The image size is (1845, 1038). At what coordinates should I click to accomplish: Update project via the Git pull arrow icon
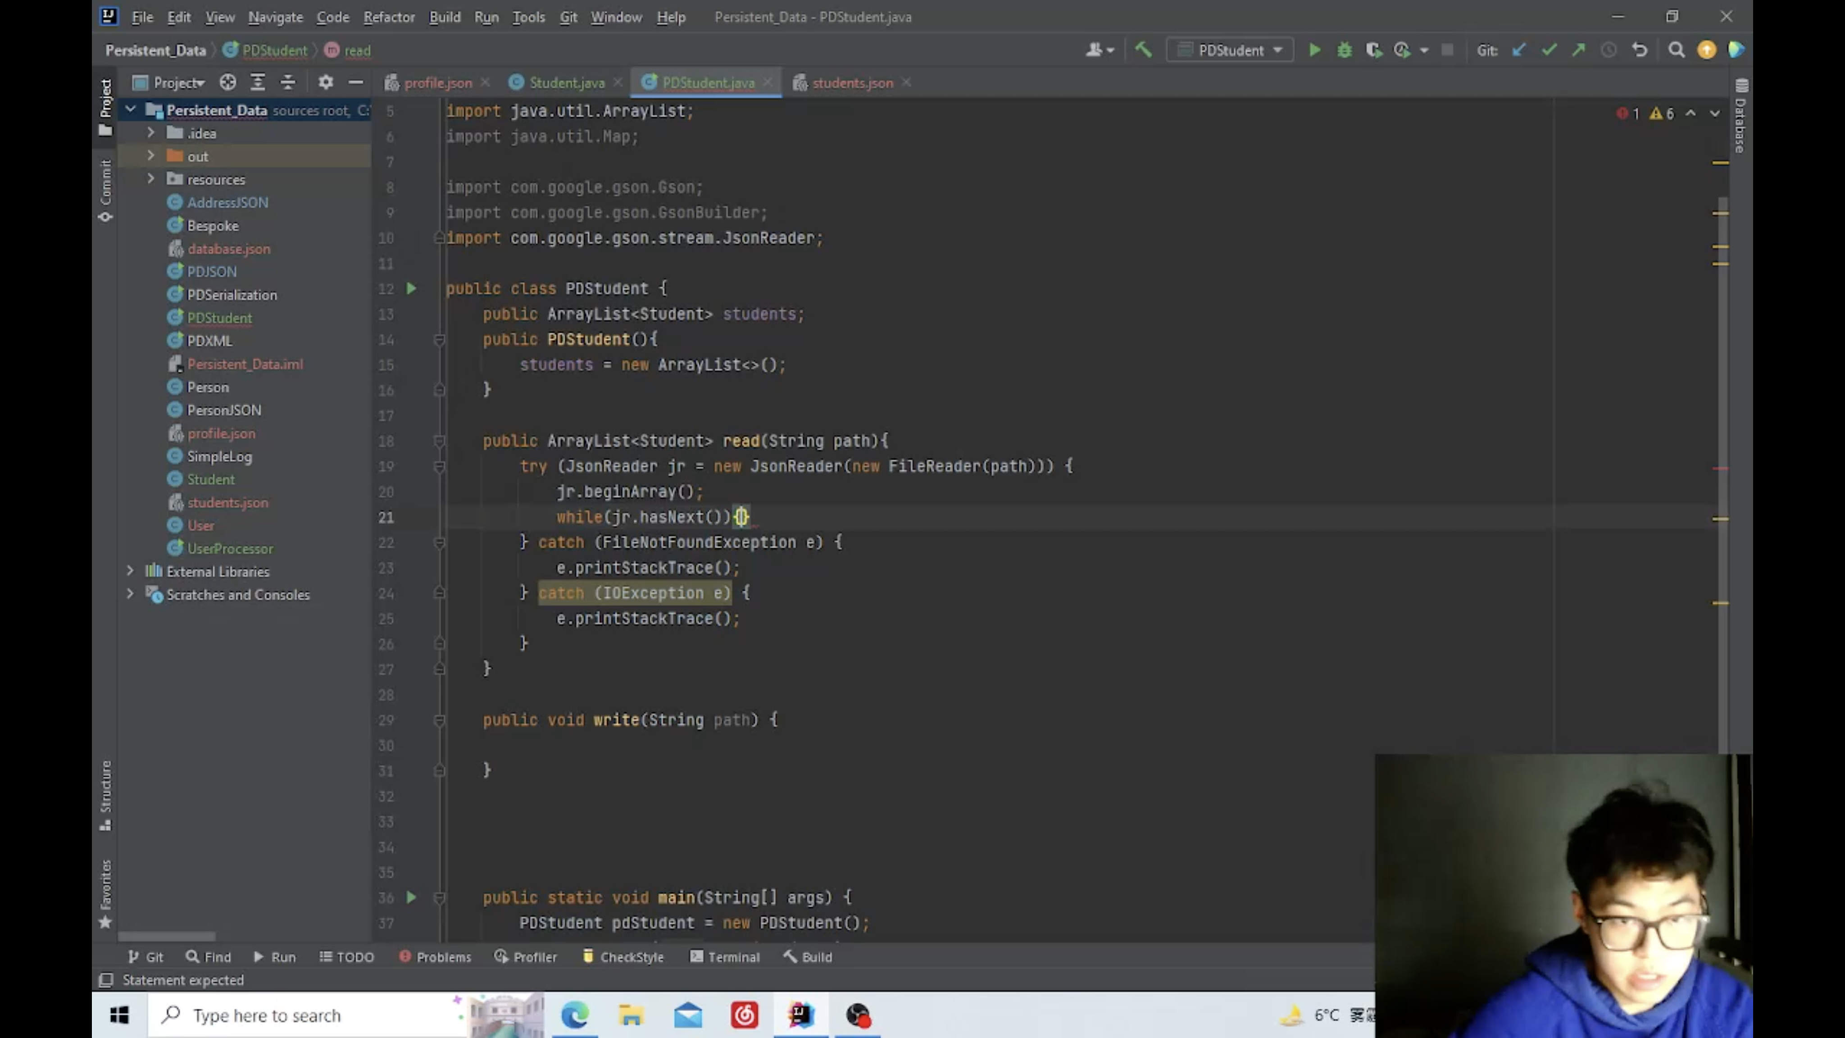click(x=1519, y=50)
